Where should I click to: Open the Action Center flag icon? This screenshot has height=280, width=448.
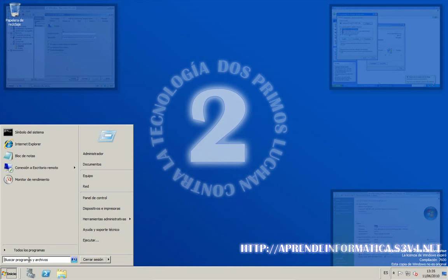pos(400,273)
